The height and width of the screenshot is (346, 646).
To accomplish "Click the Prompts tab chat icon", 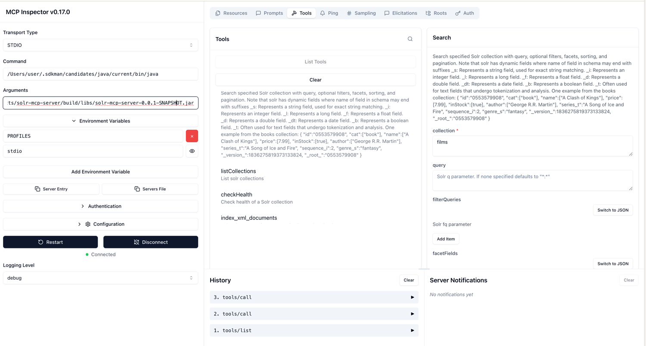I will tap(258, 13).
